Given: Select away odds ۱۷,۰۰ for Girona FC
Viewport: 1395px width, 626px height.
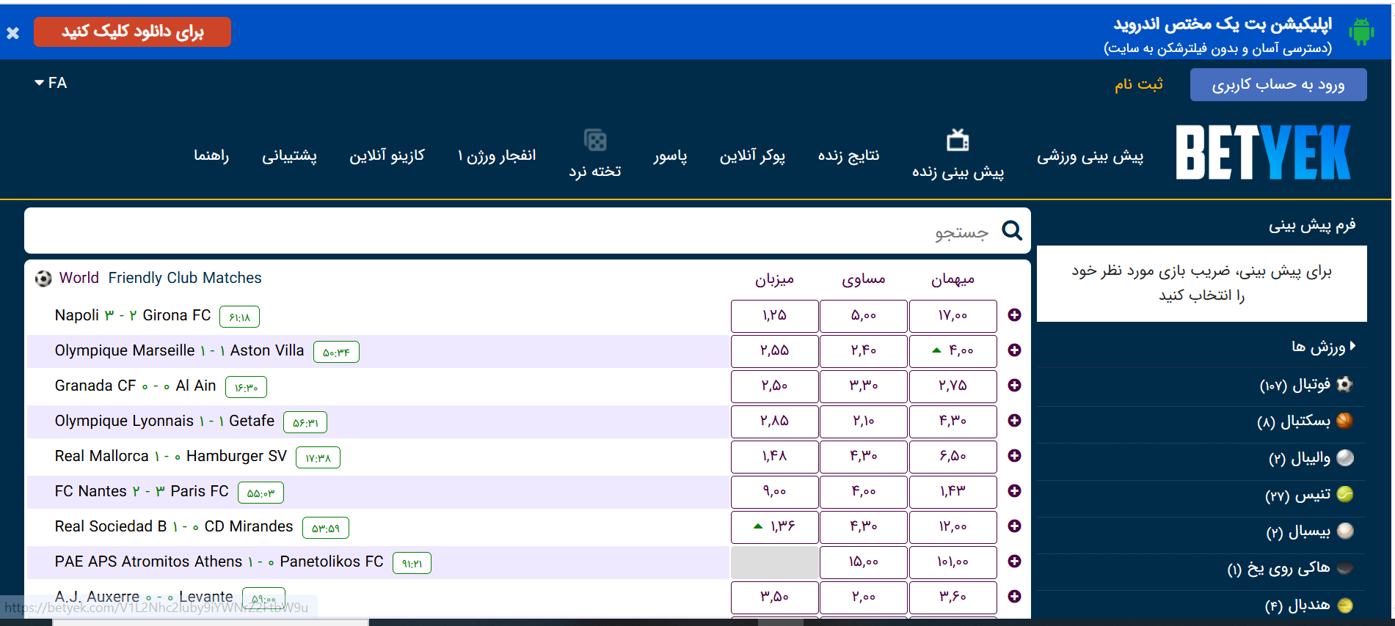Looking at the screenshot, I should (953, 316).
